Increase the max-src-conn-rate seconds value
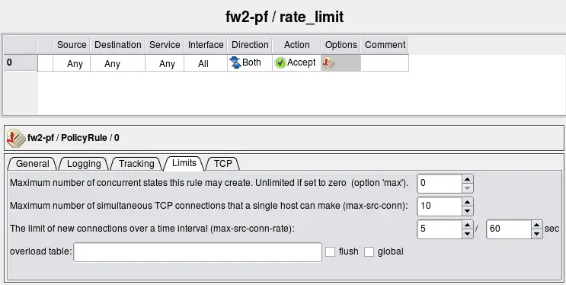This screenshot has width=566, height=285. pyautogui.click(x=537, y=225)
